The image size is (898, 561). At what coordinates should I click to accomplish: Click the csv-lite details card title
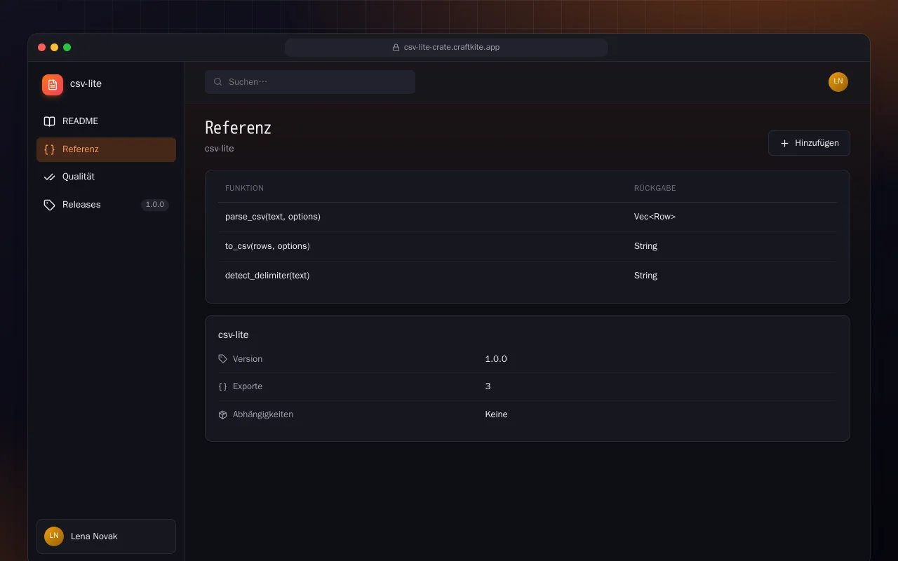(x=233, y=335)
